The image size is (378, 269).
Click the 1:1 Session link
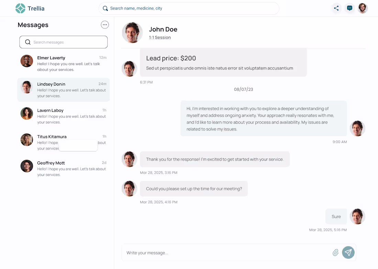[x=160, y=37]
